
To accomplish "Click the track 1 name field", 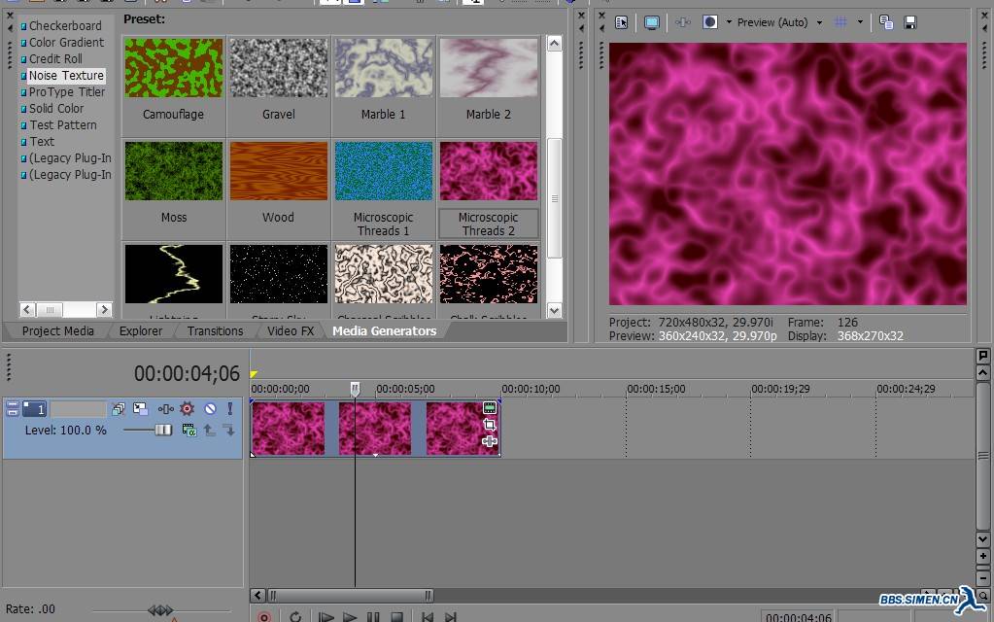I will 78,409.
